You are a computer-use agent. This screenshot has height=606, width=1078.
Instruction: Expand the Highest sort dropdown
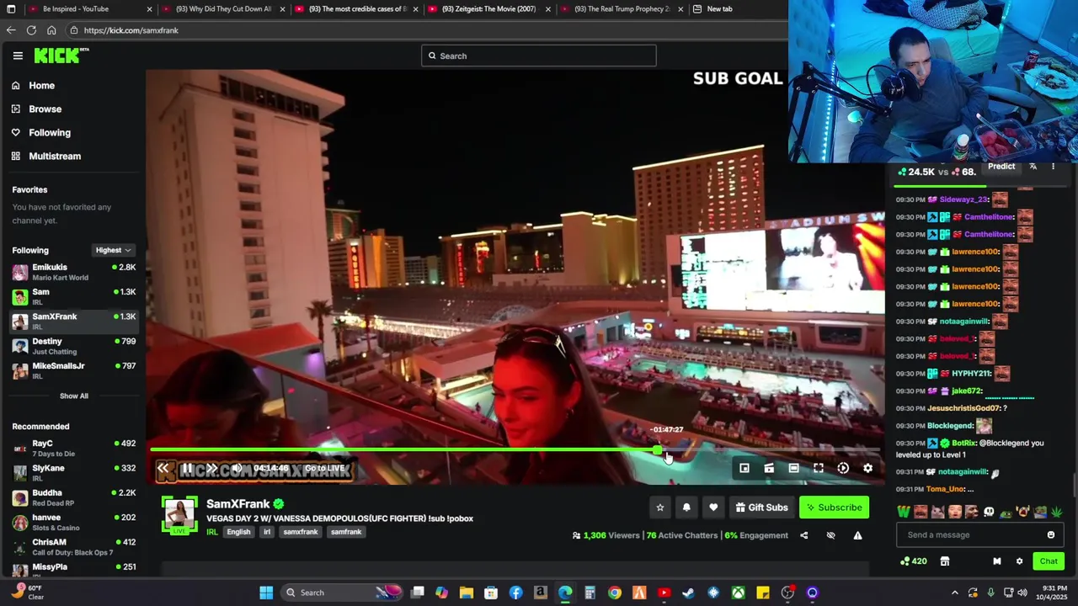pyautogui.click(x=113, y=250)
